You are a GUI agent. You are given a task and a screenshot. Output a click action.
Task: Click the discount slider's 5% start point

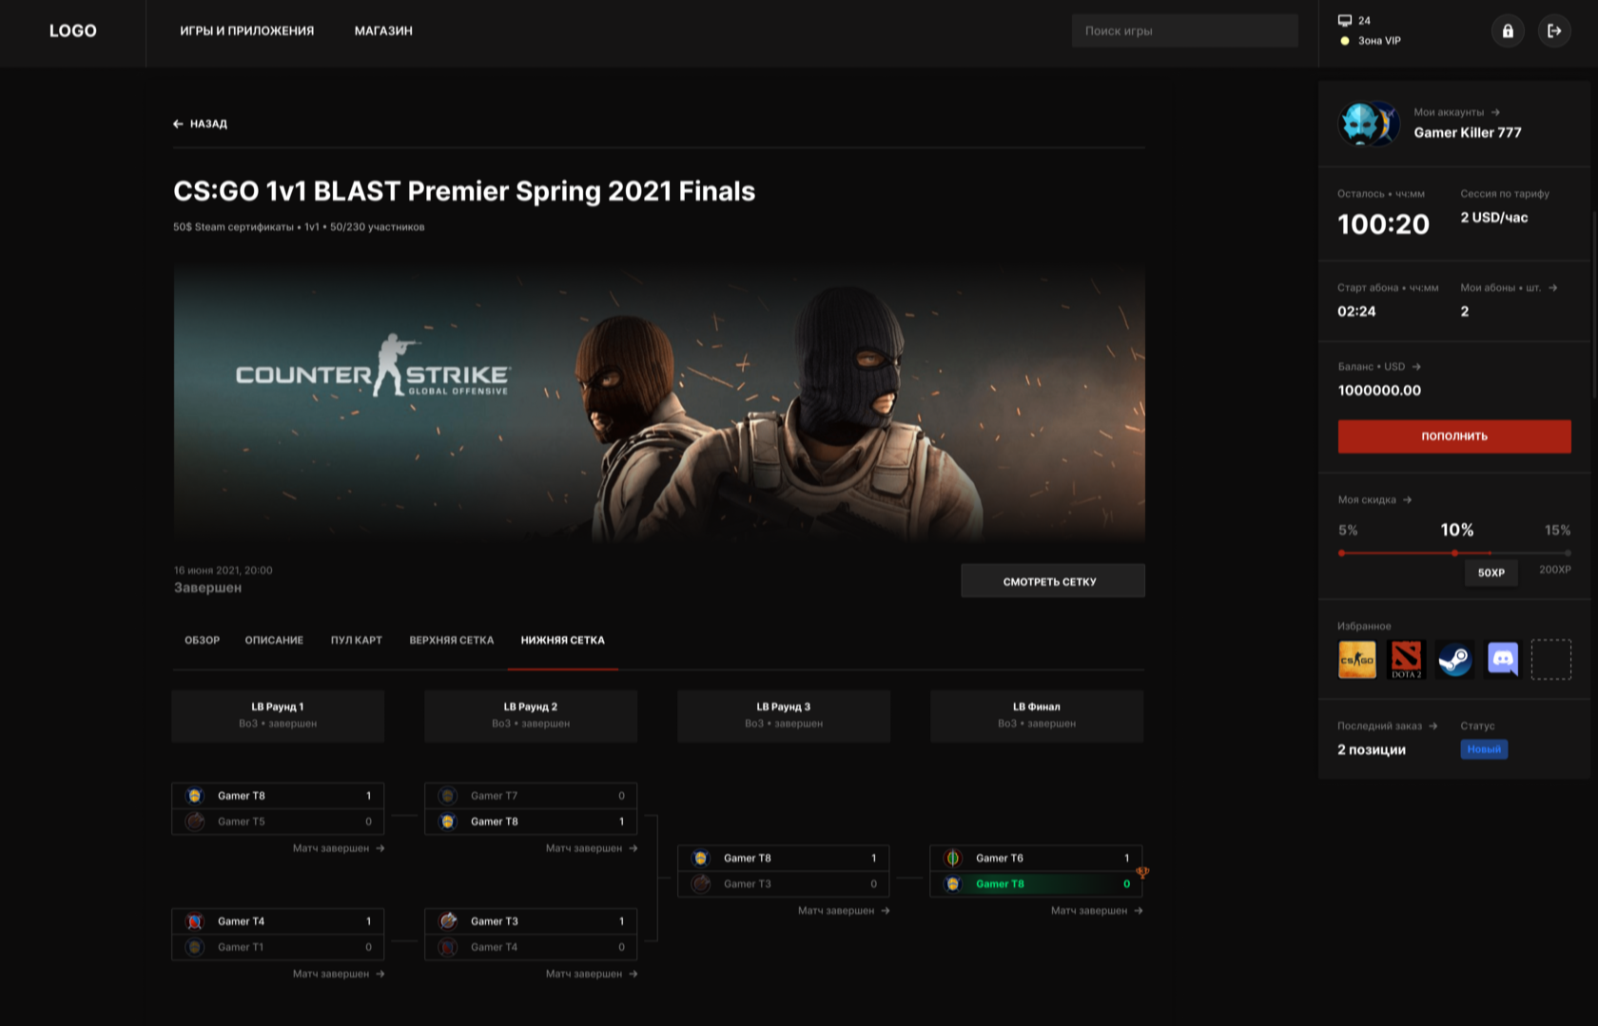(x=1341, y=552)
